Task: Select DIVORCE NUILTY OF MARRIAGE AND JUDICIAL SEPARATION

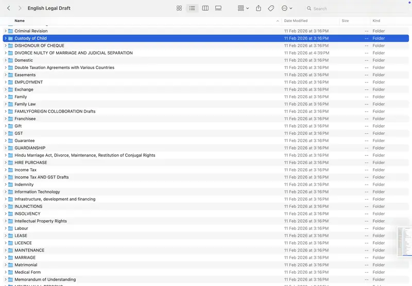Action: (x=74, y=53)
